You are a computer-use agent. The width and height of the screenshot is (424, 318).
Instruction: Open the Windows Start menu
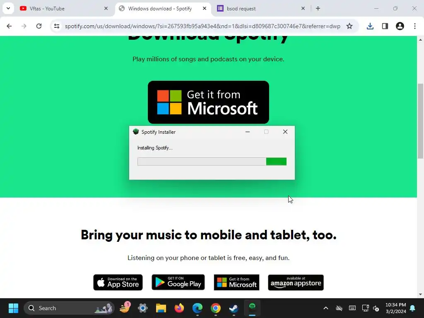point(13,308)
